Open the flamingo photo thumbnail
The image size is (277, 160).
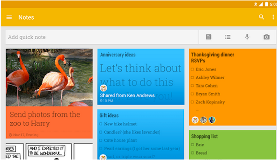click(x=49, y=77)
